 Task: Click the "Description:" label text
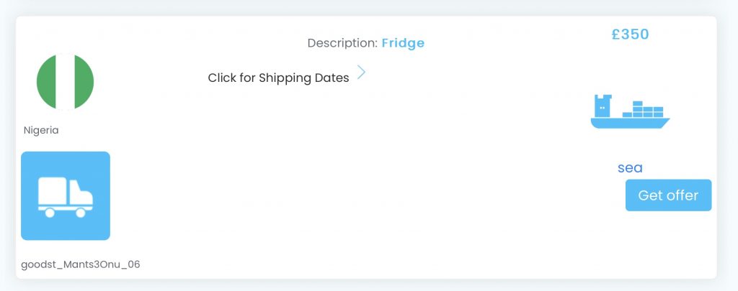pyautogui.click(x=342, y=43)
